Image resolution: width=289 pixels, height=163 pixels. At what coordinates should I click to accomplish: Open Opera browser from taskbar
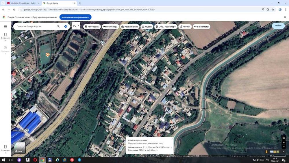click(x=35, y=160)
